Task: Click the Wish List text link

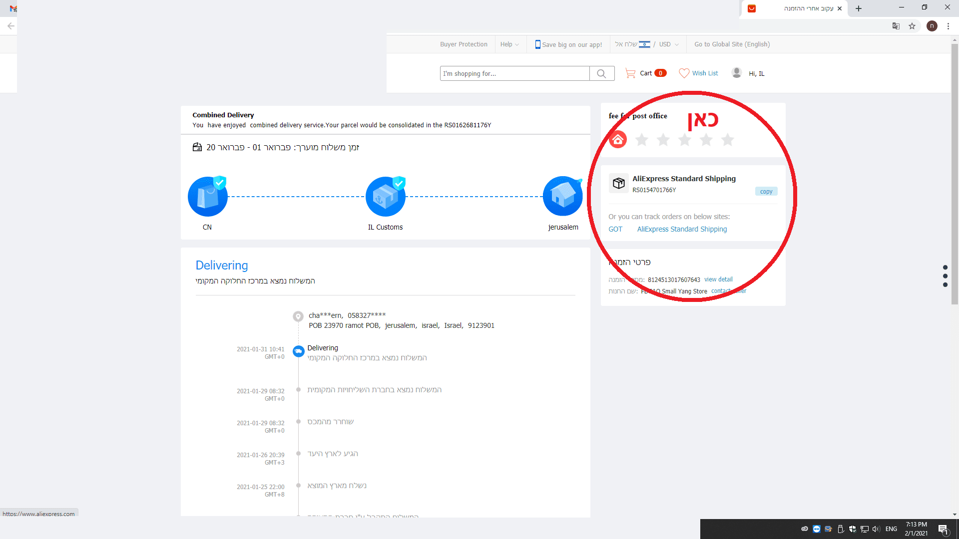Action: [705, 73]
